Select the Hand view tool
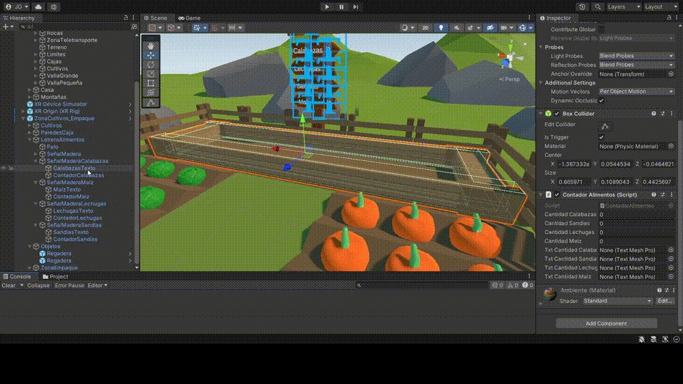The image size is (683, 384). pyautogui.click(x=151, y=46)
